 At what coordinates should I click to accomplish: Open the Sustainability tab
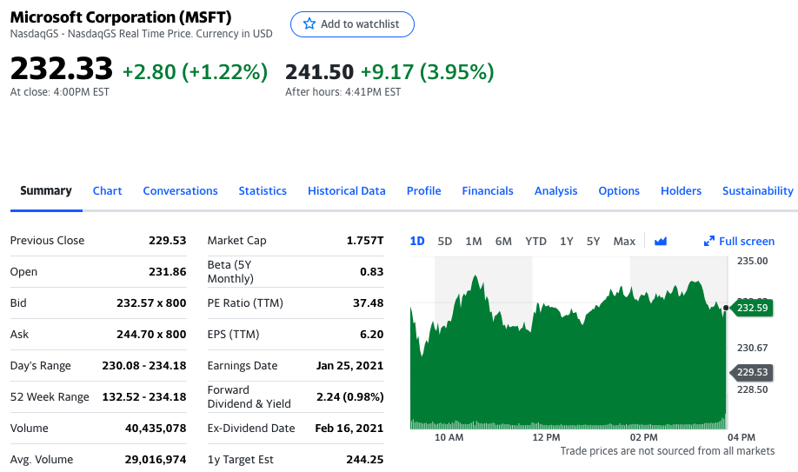pyautogui.click(x=757, y=190)
